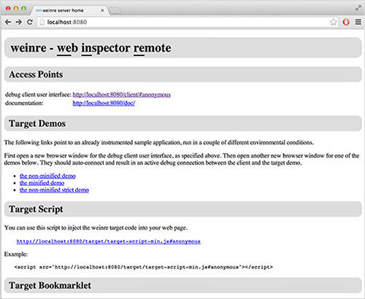Open the non-minified strict demo link
365x299 pixels.
coord(54,190)
